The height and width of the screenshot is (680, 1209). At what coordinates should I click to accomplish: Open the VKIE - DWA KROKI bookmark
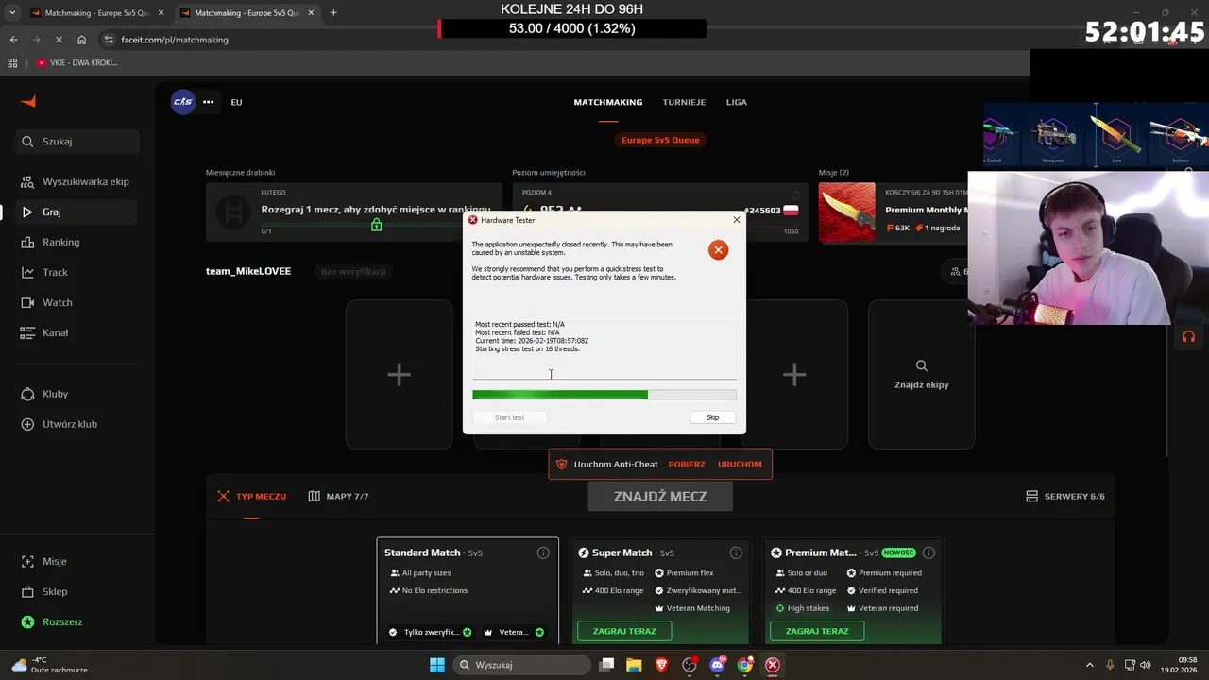coord(77,62)
